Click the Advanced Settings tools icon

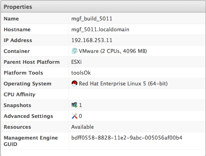[75, 116]
